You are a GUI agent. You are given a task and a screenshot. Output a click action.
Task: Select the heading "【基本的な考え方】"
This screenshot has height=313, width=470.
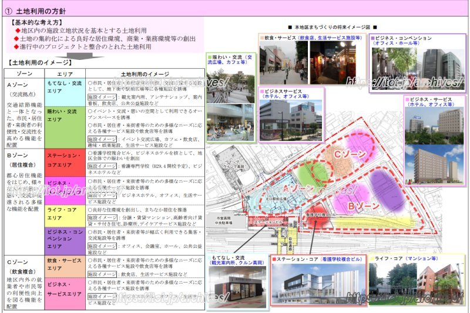pos(36,22)
